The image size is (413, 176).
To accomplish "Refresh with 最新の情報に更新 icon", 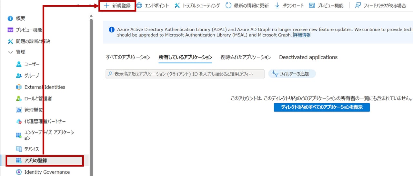I will [228, 5].
